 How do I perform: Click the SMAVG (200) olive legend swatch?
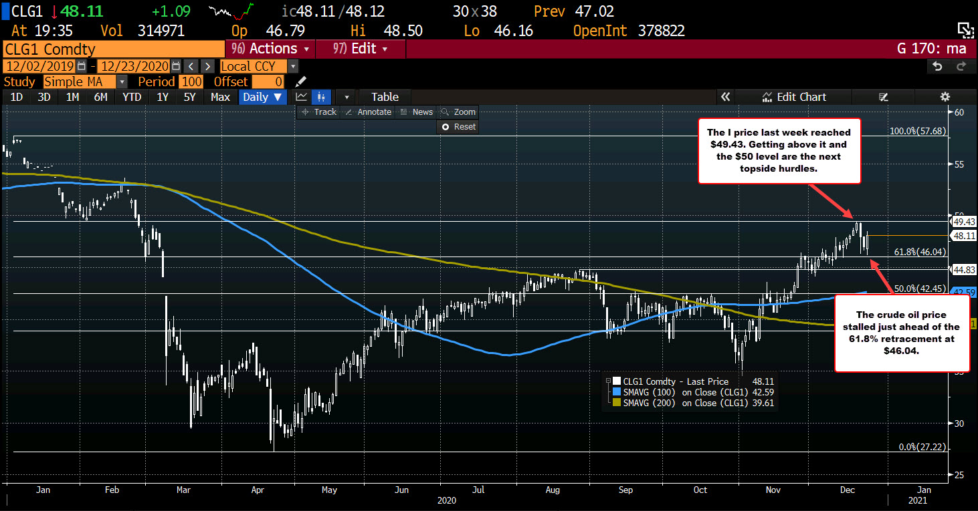(617, 403)
